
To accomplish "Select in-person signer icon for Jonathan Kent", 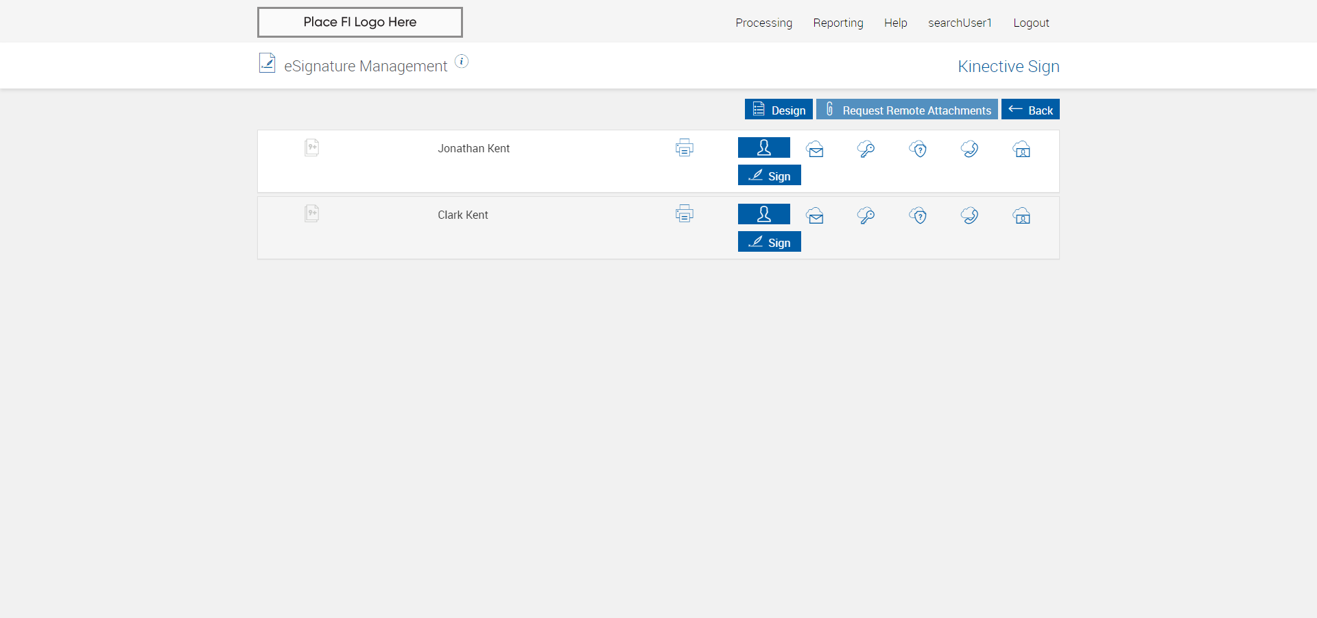I will [763, 147].
